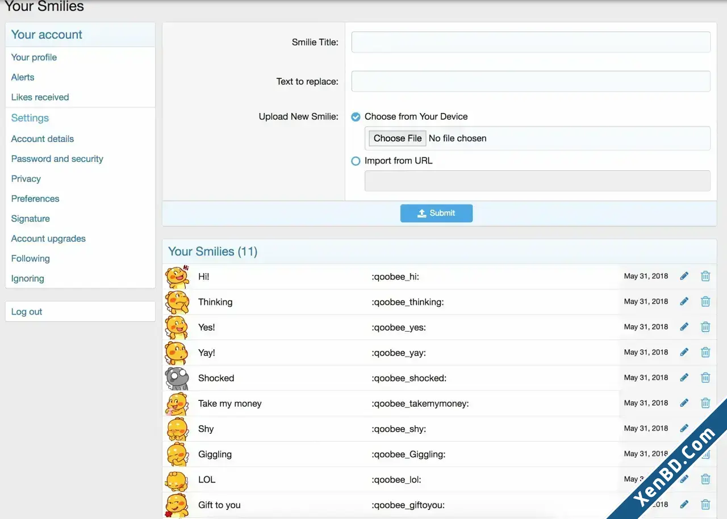Click the :qoobee_yes: replacement text
This screenshot has width=727, height=519.
399,327
